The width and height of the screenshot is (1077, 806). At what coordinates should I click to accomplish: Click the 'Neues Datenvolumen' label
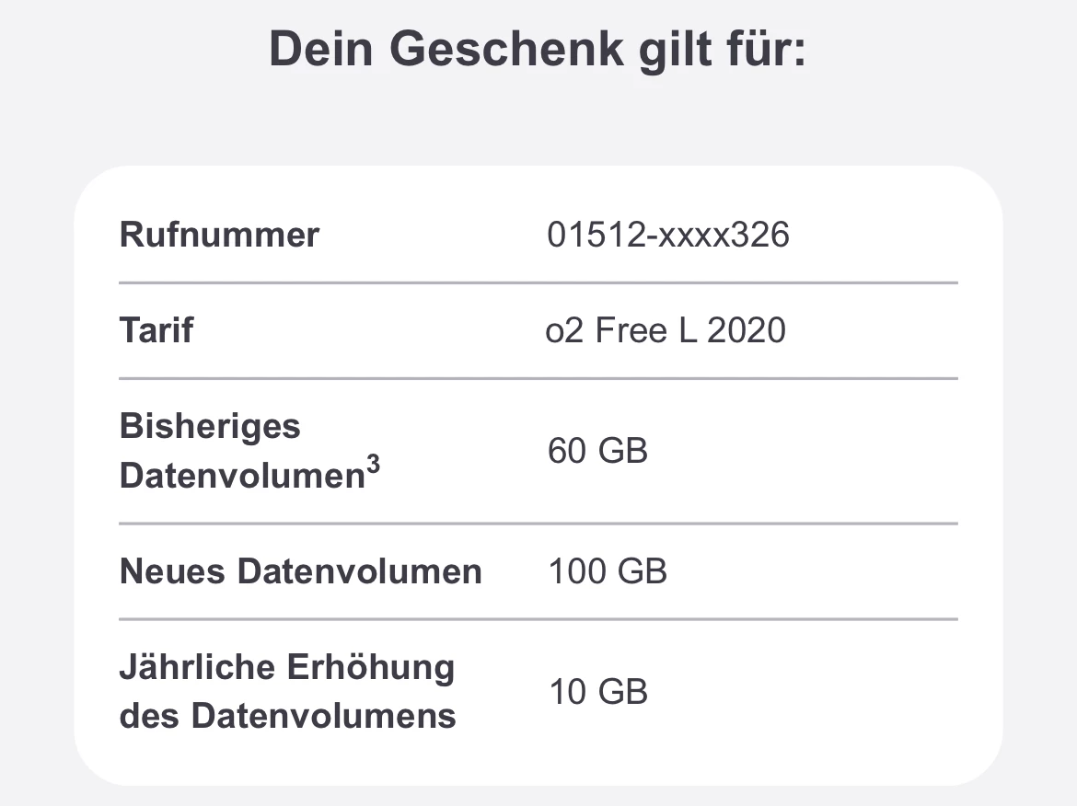300,571
